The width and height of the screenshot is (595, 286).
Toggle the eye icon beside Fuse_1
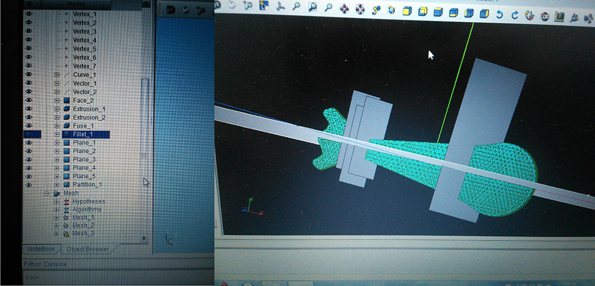(x=29, y=126)
